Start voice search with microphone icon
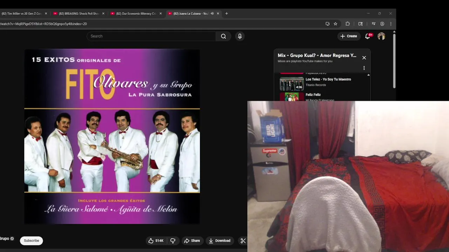 240,36
